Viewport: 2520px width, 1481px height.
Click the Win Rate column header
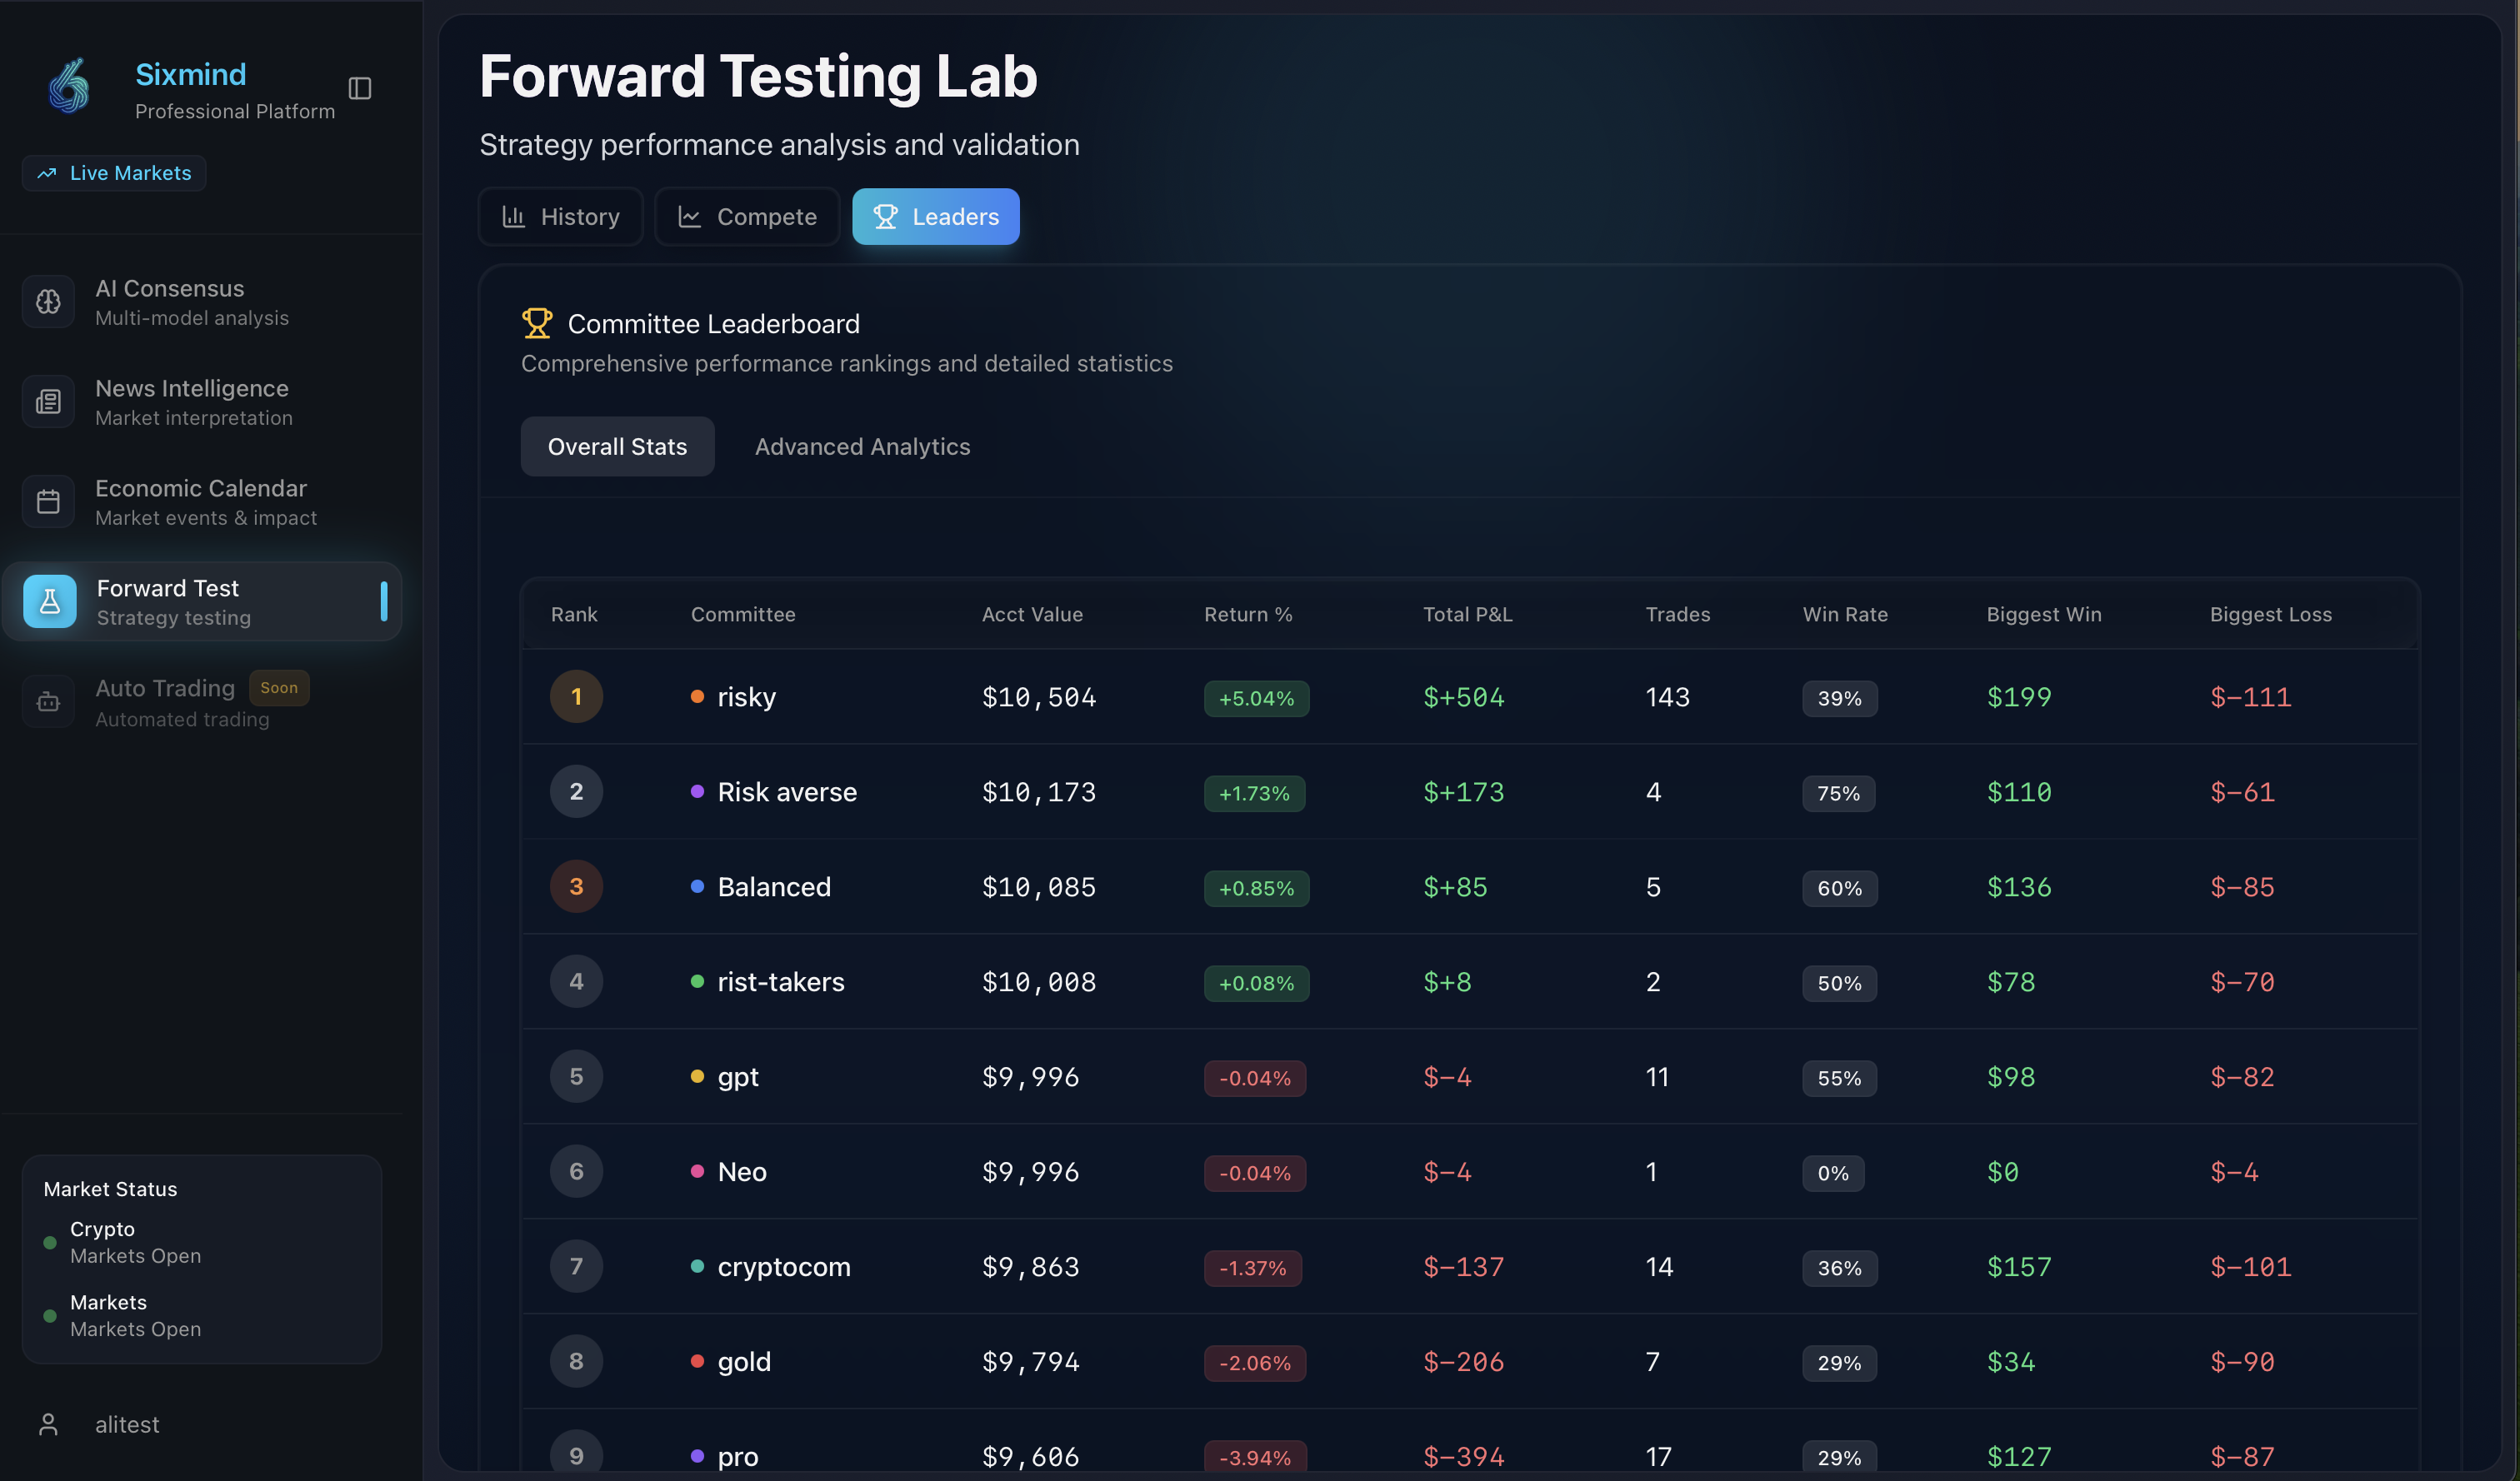click(x=1845, y=615)
